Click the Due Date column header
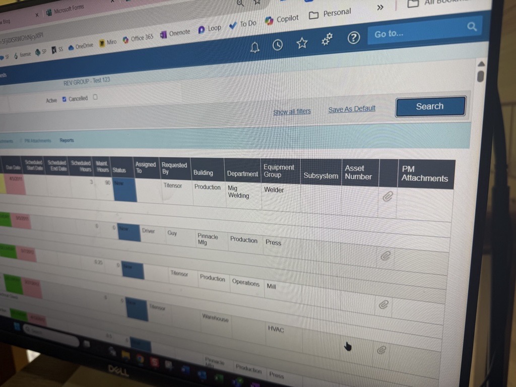This screenshot has height=387, width=516. pos(13,166)
